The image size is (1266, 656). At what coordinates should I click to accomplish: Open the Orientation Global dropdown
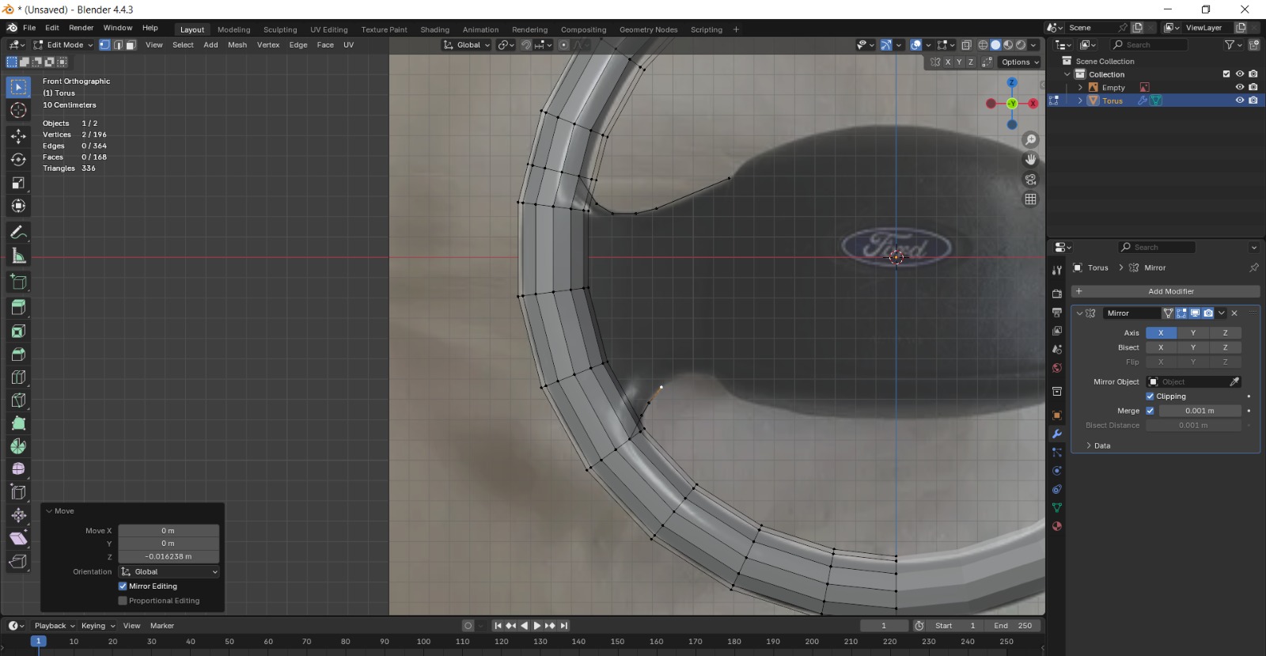click(169, 572)
